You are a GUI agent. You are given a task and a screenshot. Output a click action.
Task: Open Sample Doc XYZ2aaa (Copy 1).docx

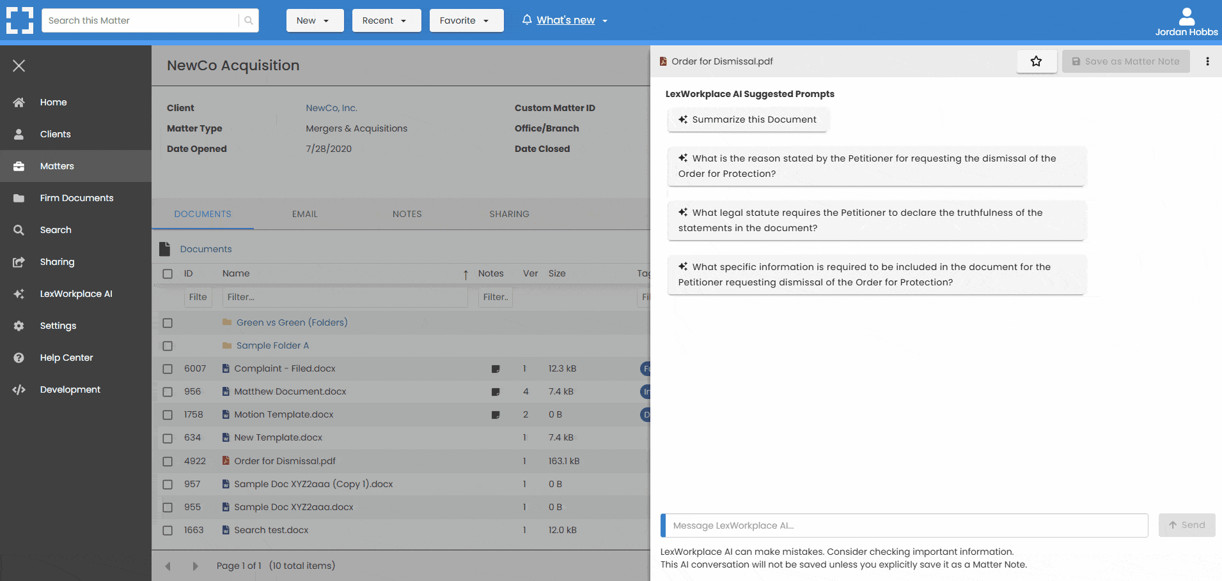click(x=313, y=484)
